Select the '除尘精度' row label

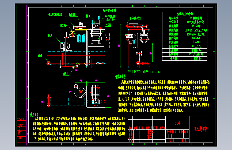click(174, 42)
